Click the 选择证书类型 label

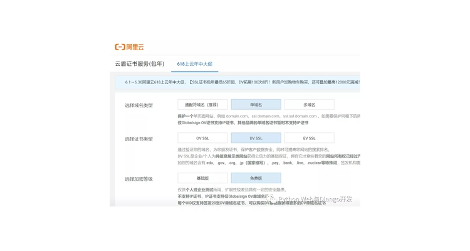138,139
